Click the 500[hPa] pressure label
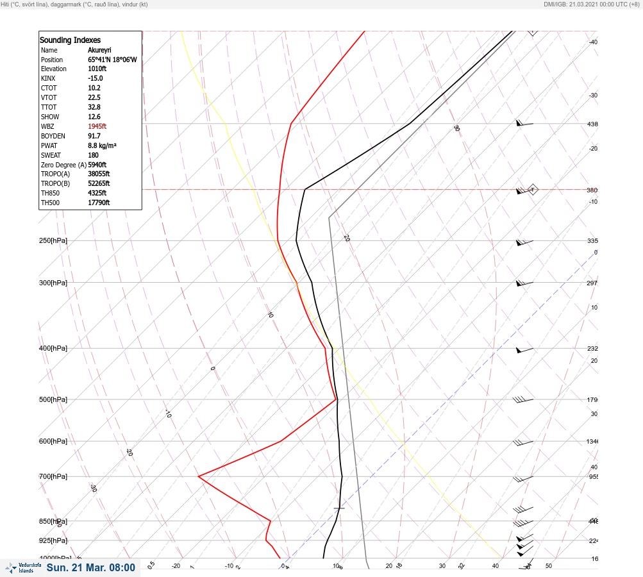Viewport: 643px width, 577px height. point(53,399)
